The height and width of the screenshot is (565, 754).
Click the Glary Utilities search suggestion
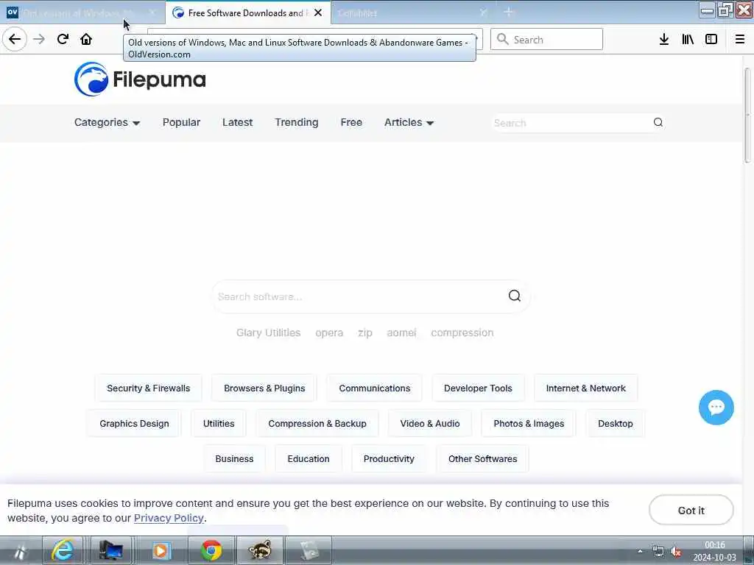coord(268,333)
